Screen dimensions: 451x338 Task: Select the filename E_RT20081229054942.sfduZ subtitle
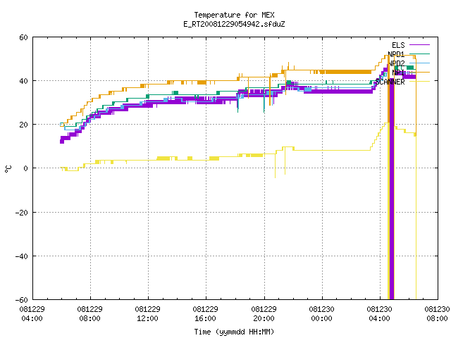pyautogui.click(x=234, y=24)
